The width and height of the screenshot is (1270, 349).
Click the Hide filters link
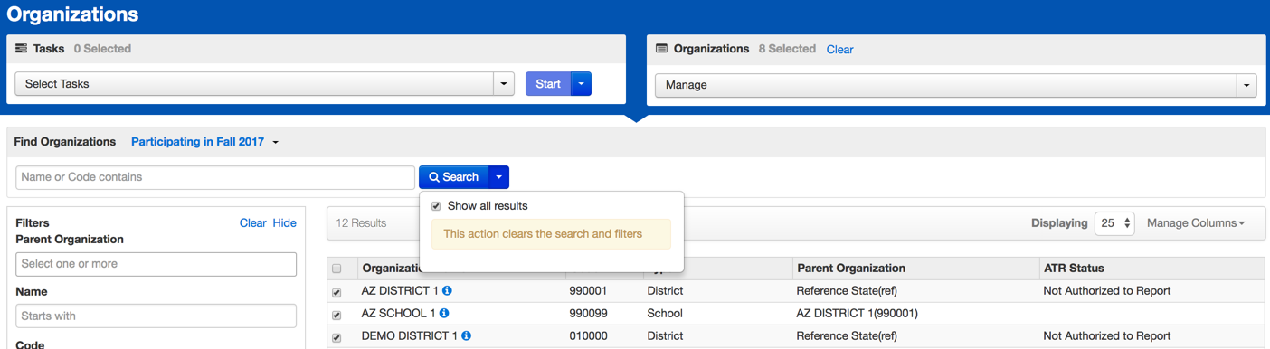click(284, 222)
